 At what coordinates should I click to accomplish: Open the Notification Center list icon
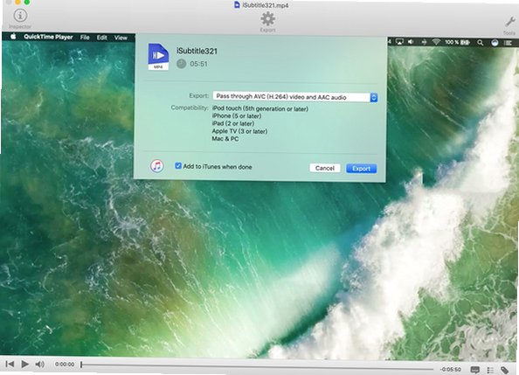508,43
